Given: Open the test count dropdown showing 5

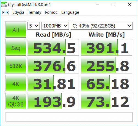Looking at the screenshot, I should point(34,26).
